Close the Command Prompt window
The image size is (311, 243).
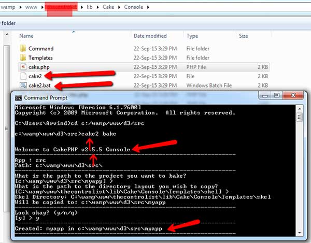point(293,95)
